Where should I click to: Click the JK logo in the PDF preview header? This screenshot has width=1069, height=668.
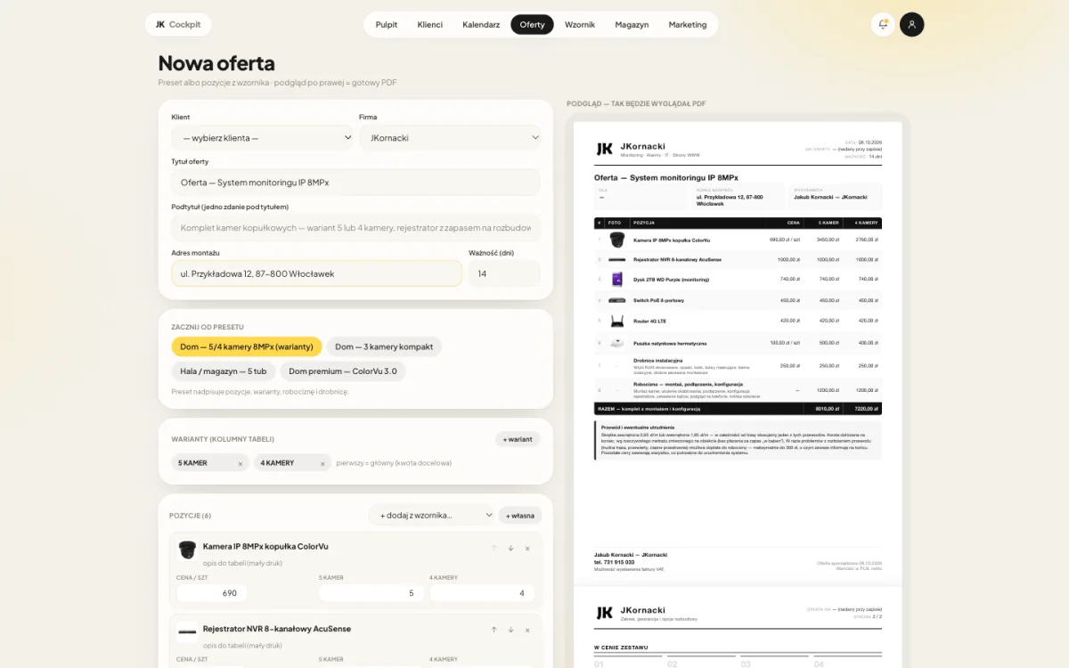(604, 149)
